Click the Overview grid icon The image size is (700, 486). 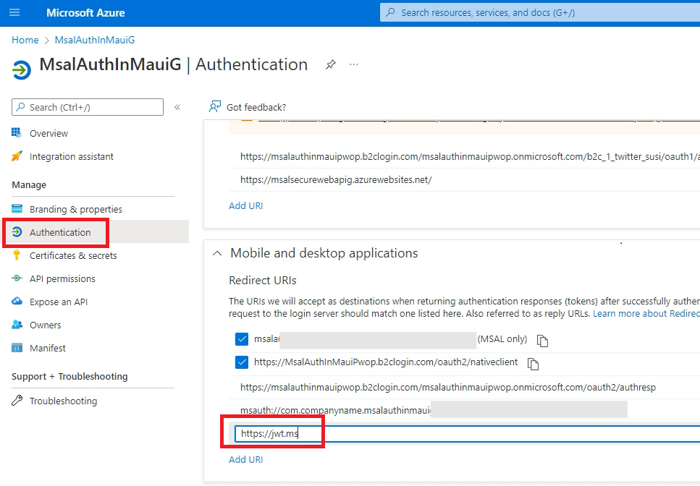click(17, 132)
